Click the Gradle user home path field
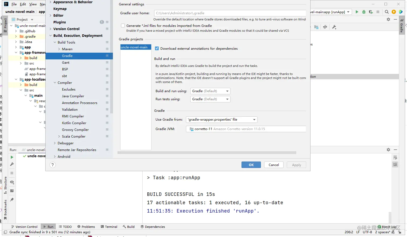 click(230, 13)
